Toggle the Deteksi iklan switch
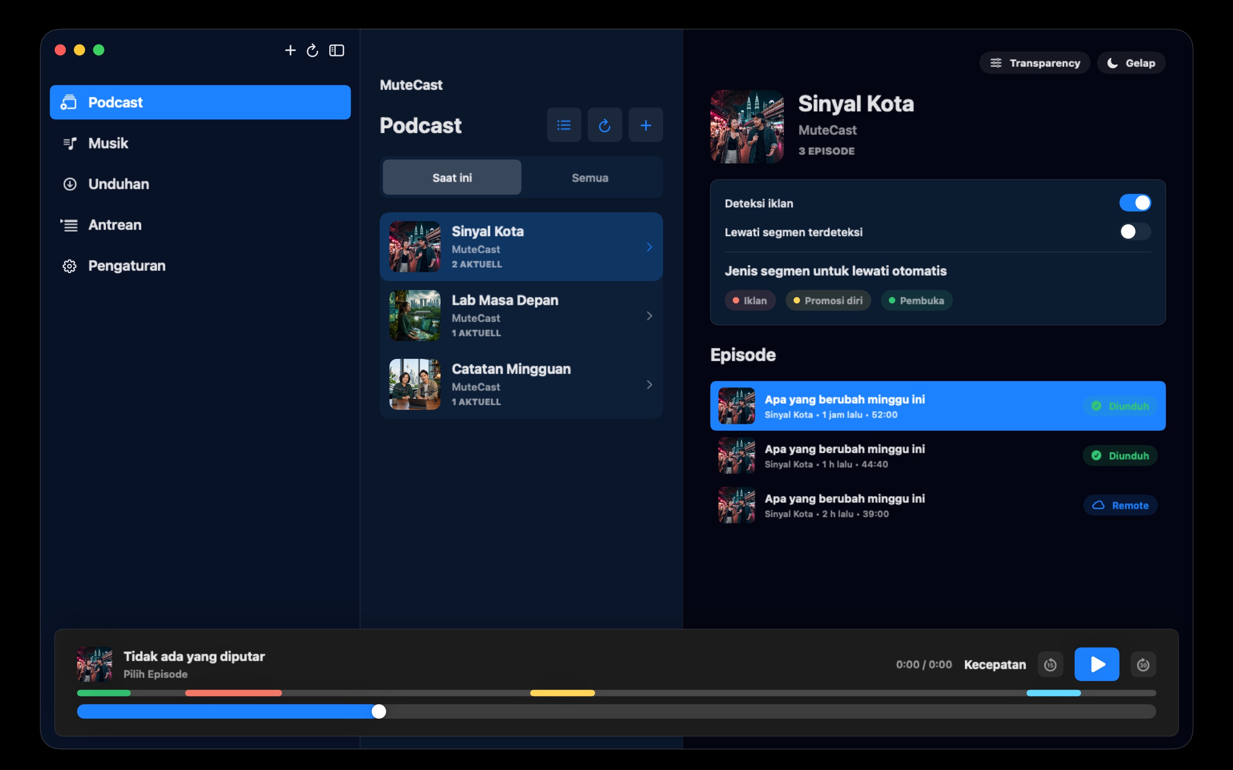This screenshot has height=770, width=1233. point(1135,203)
